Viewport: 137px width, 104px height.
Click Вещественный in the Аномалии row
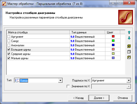(x=85, y=45)
